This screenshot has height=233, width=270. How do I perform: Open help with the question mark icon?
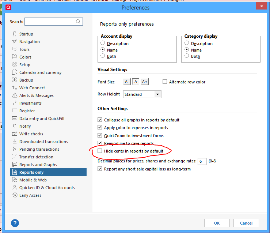(15, 223)
